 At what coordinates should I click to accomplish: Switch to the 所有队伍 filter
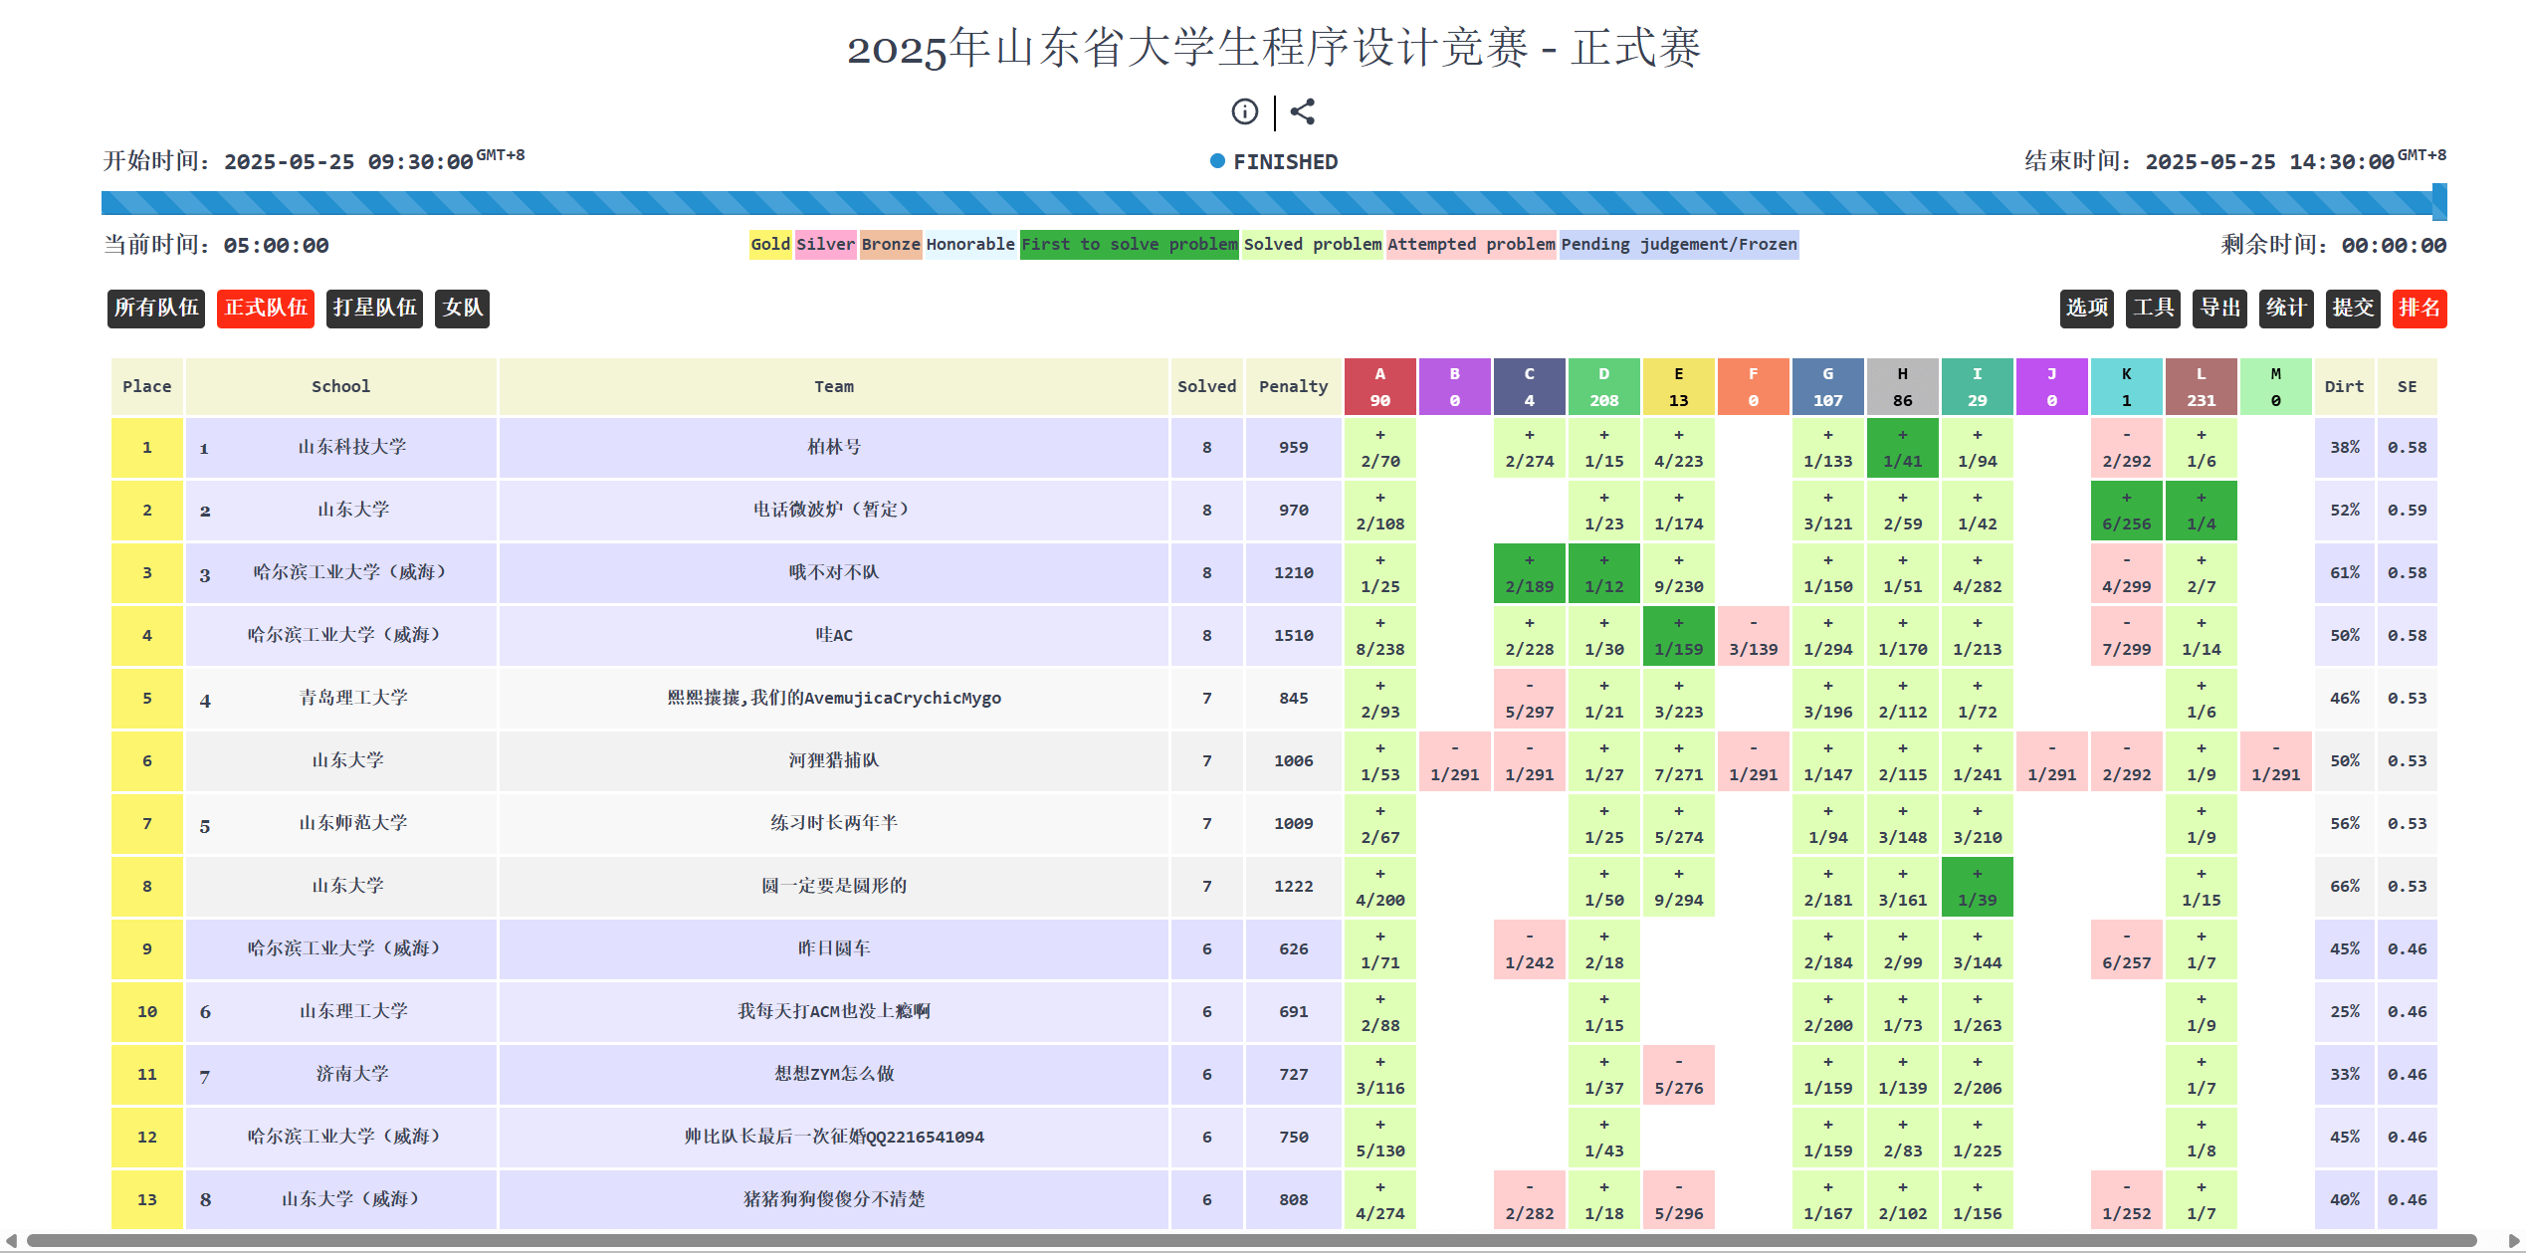coord(155,309)
